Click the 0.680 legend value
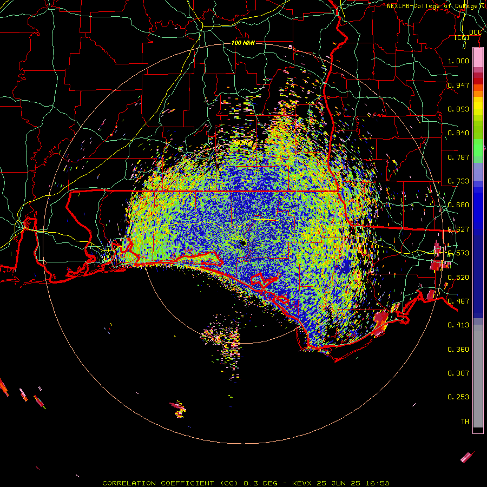 click(x=458, y=205)
